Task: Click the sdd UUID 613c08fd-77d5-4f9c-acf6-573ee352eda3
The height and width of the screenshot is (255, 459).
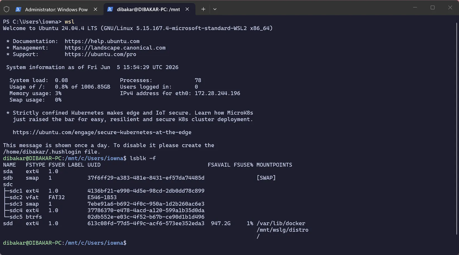Action: [x=146, y=223]
